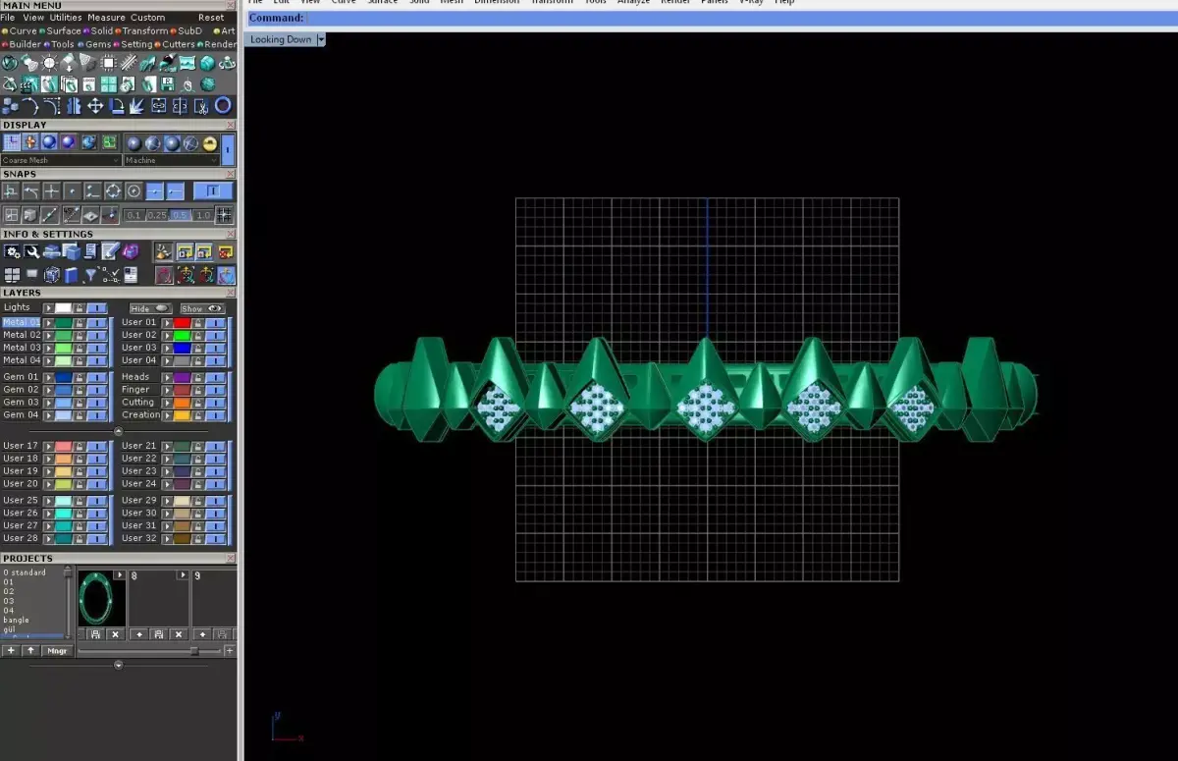The width and height of the screenshot is (1178, 761).
Task: Click the plus button beside Mngr
Action: [x=11, y=651]
